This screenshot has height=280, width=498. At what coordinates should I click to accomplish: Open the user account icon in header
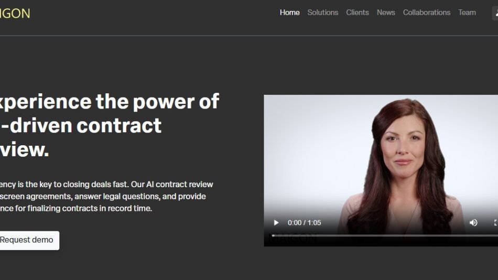[x=495, y=13]
